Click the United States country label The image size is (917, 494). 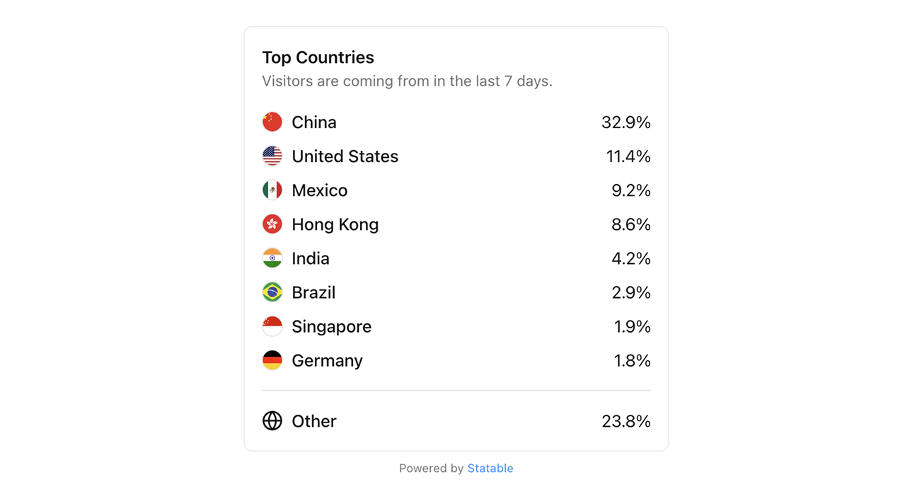point(345,156)
